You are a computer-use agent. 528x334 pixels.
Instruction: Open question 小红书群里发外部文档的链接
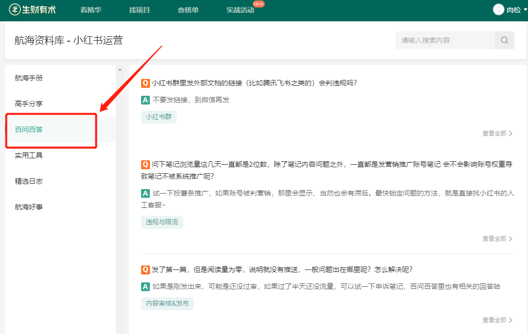click(254, 83)
